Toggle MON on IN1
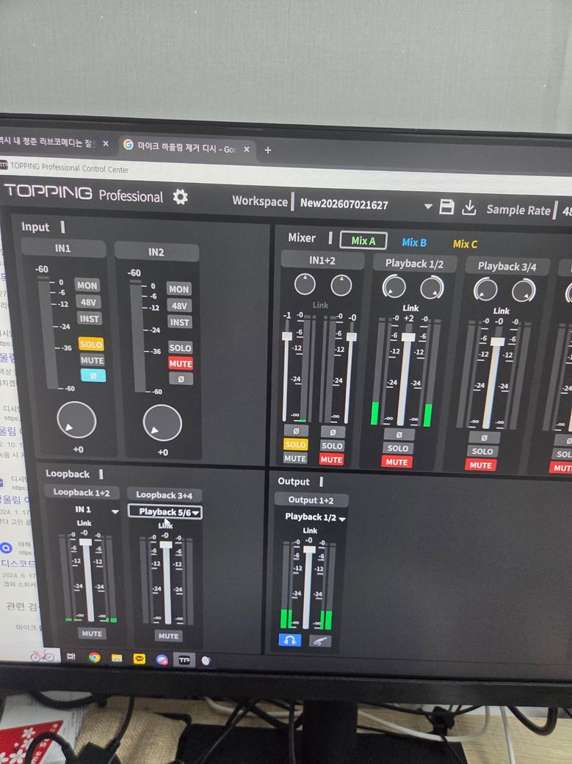 [x=87, y=286]
